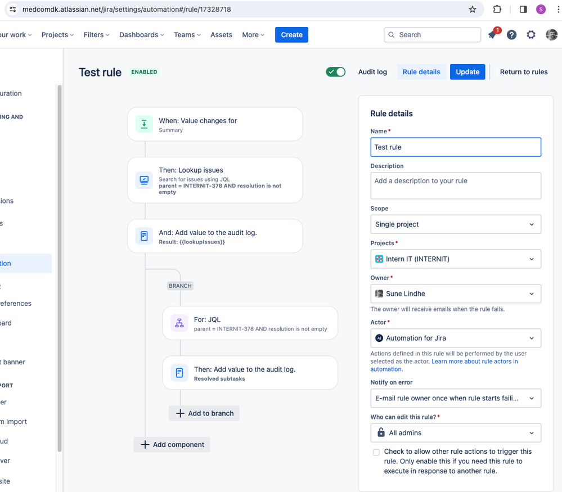562x492 pixels.
Task: Click the magnifier icon in Search box
Action: [x=392, y=35]
